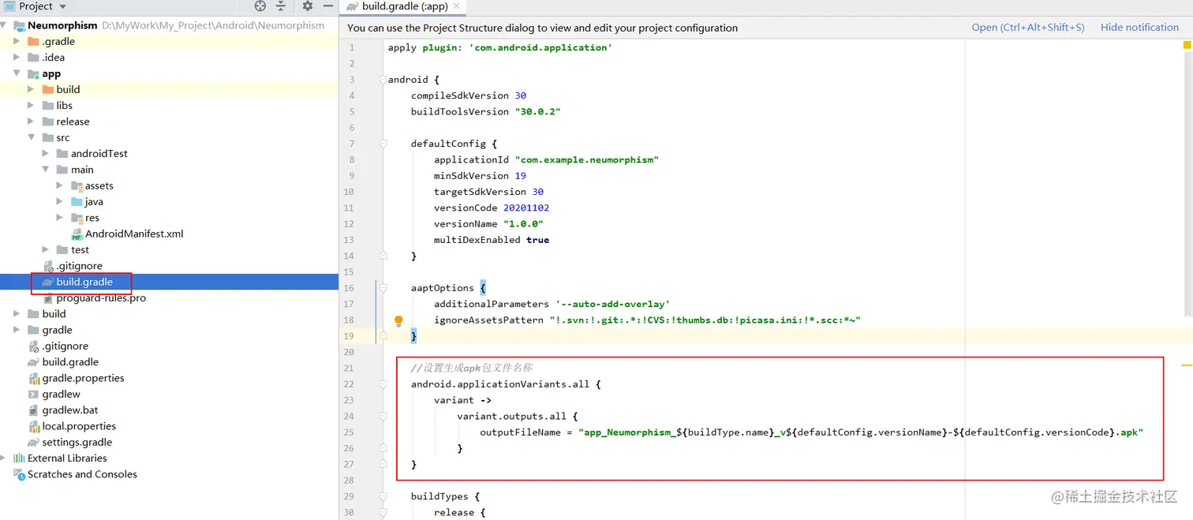Click the settings.gradle file icon
Image resolution: width=1193 pixels, height=520 pixels.
[x=34, y=442]
